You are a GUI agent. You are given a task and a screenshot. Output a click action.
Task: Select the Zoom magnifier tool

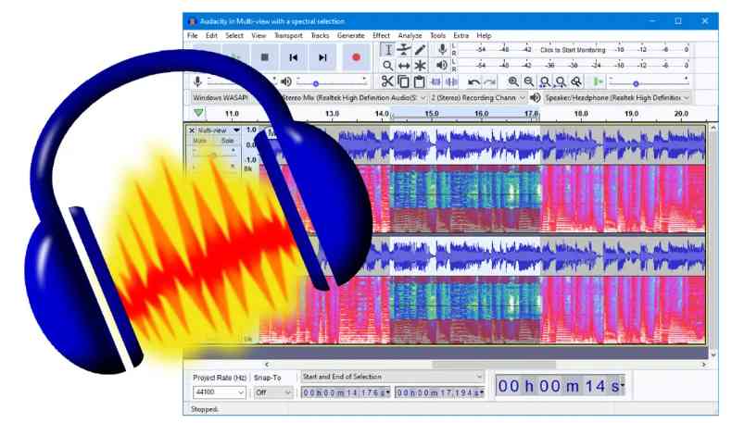387,66
